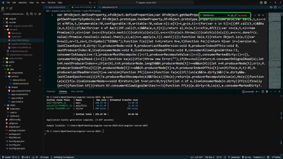Image resolution: width=283 pixels, height=159 pixels.
Task: Open the Extensions view icon
Action: coord(11,8)
